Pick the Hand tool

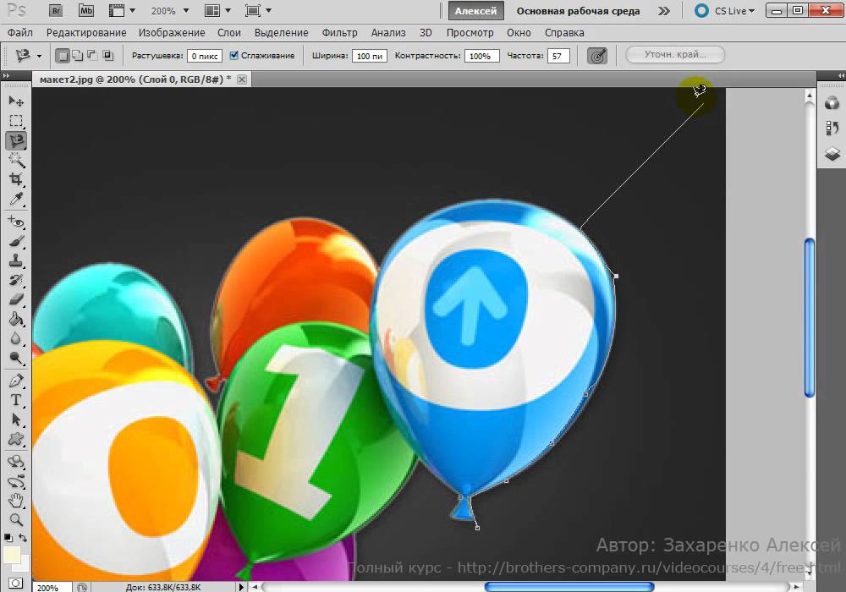(16, 501)
